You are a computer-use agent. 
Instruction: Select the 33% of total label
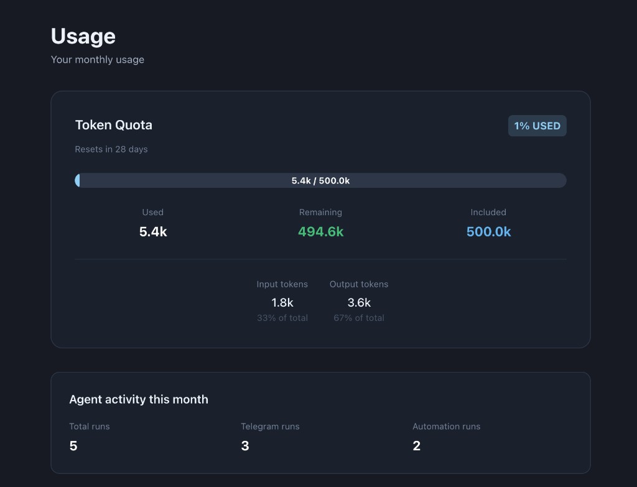[282, 318]
